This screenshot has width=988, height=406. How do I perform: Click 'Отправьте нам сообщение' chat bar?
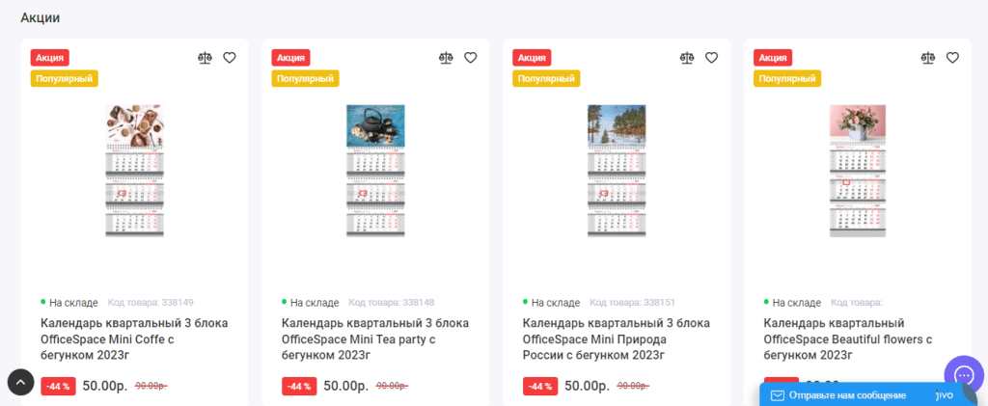point(847,395)
